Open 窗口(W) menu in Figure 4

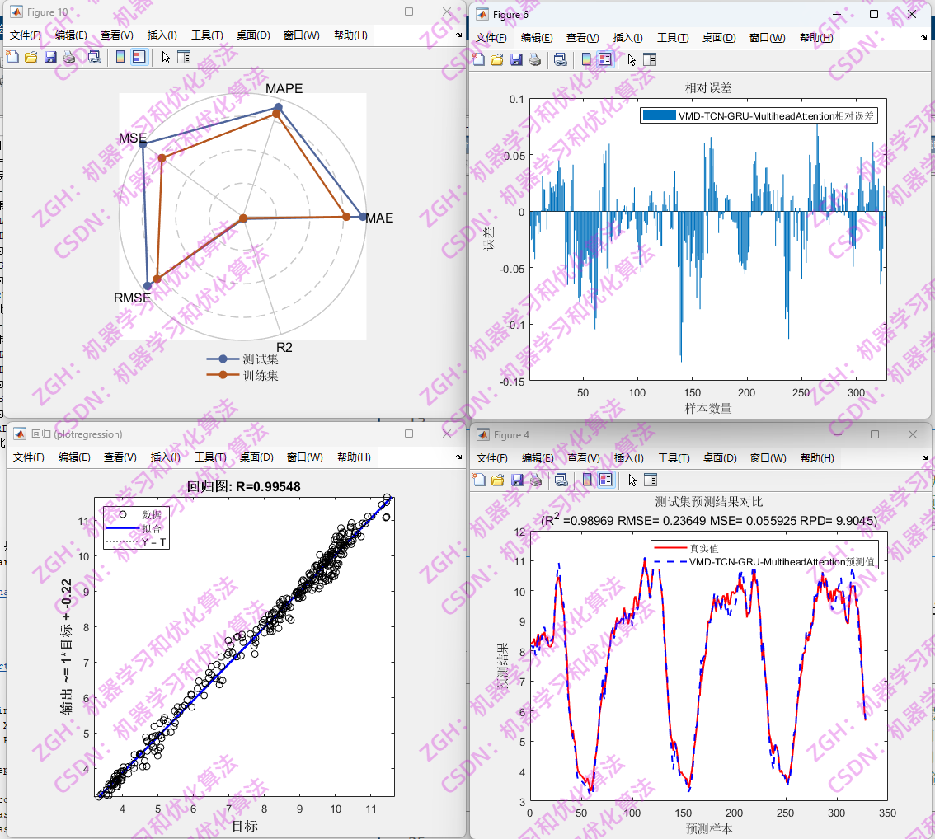(x=768, y=457)
